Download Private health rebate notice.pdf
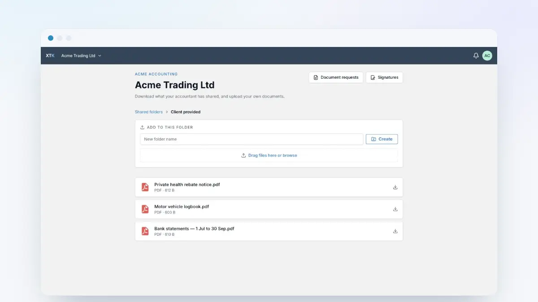The image size is (538, 302). (x=395, y=187)
